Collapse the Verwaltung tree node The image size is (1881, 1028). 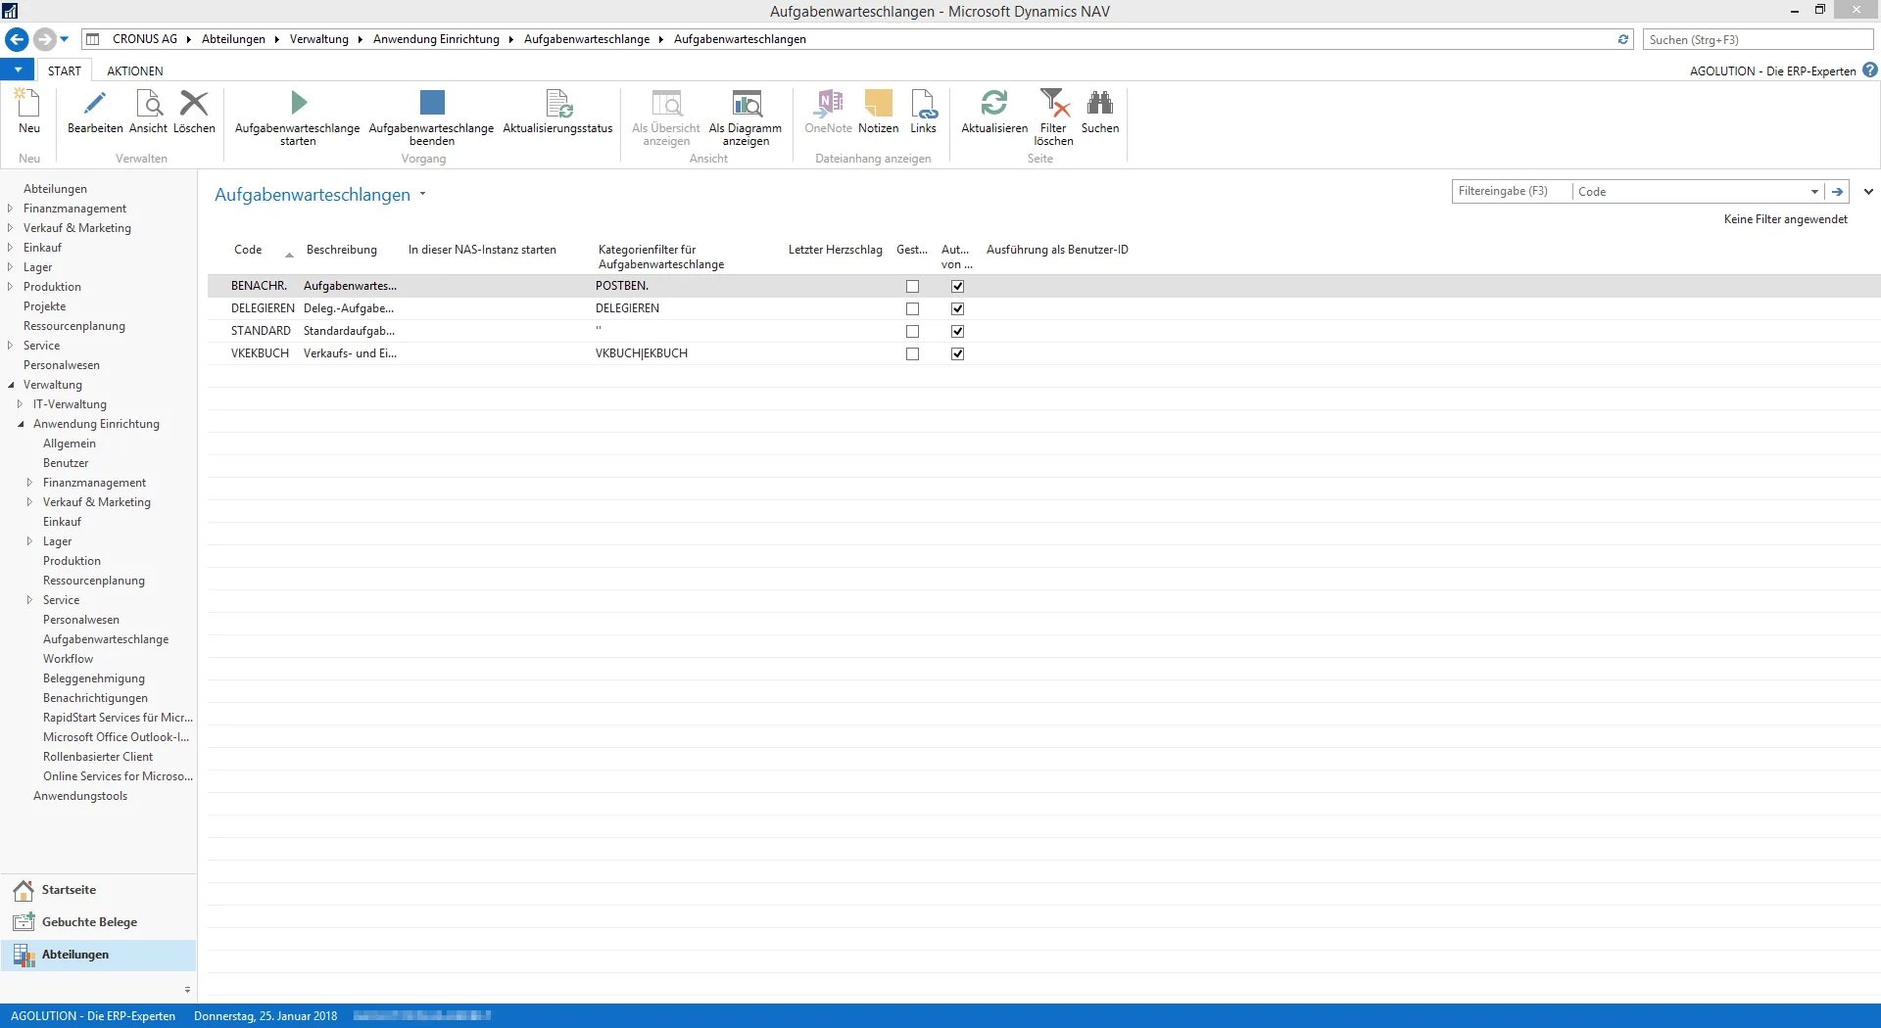click(x=11, y=385)
